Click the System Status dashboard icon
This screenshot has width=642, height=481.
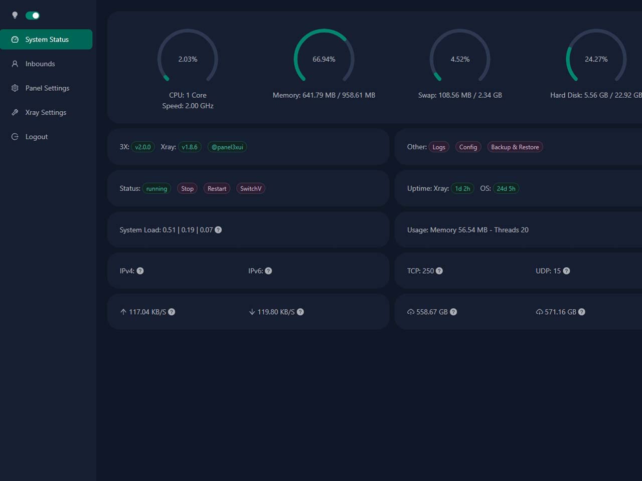tap(15, 40)
